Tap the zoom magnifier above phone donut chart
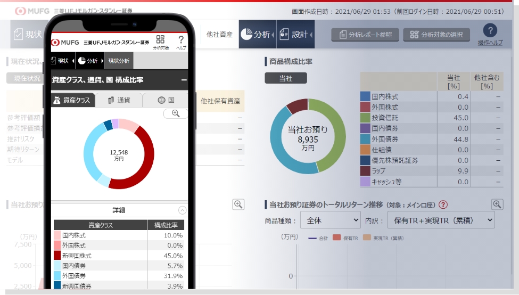Screen dimensions: 519x295 pyautogui.click(x=176, y=113)
